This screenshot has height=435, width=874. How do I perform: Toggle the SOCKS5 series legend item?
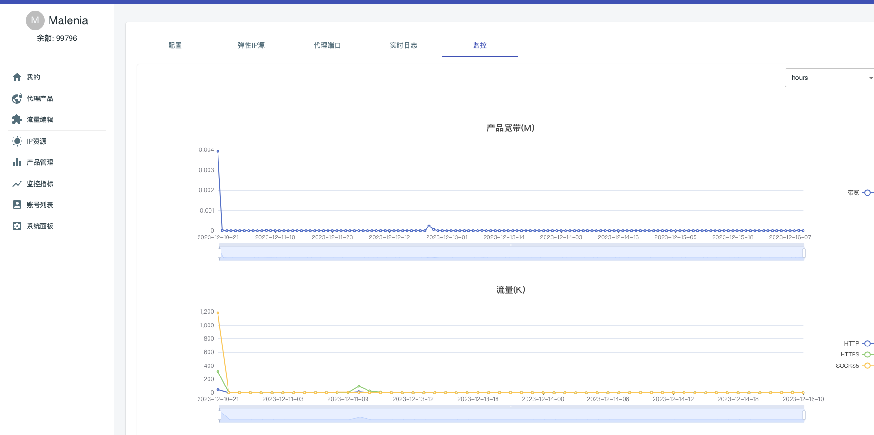tap(854, 366)
